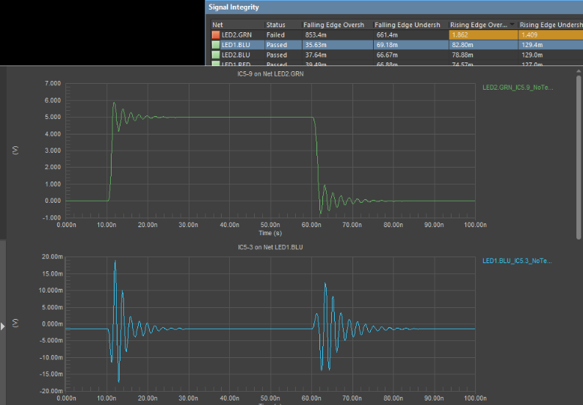Click the 37.64m value in LED2.BLU row

tap(316, 55)
